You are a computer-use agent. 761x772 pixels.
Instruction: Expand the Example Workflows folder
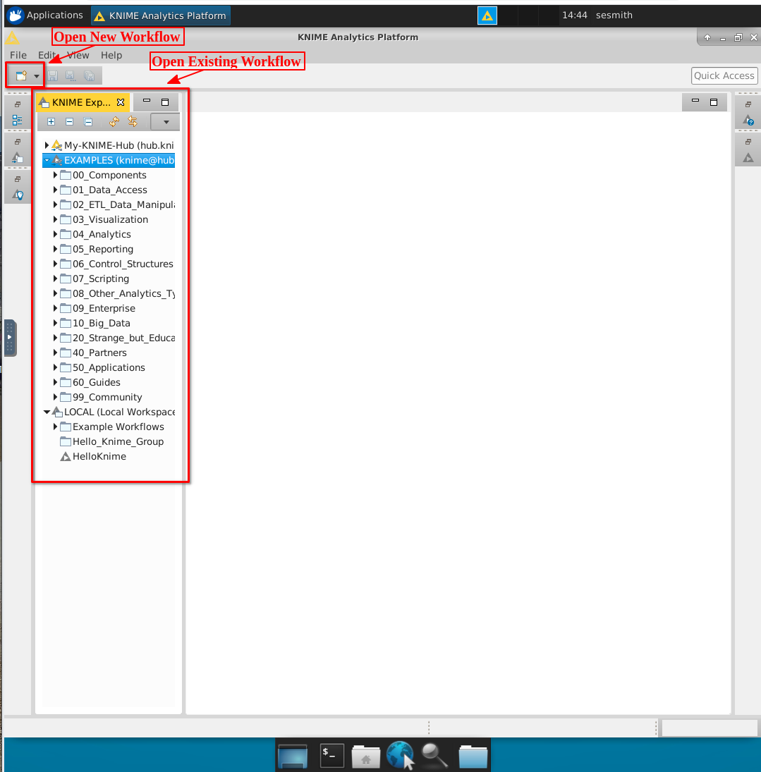55,427
